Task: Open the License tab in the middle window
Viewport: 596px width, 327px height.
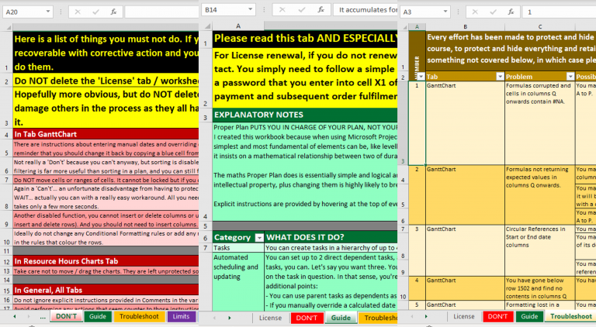Action: tap(271, 318)
